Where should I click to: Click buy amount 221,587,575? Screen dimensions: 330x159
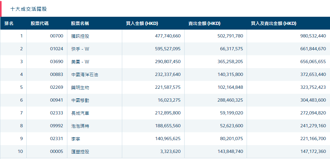tap(168, 87)
